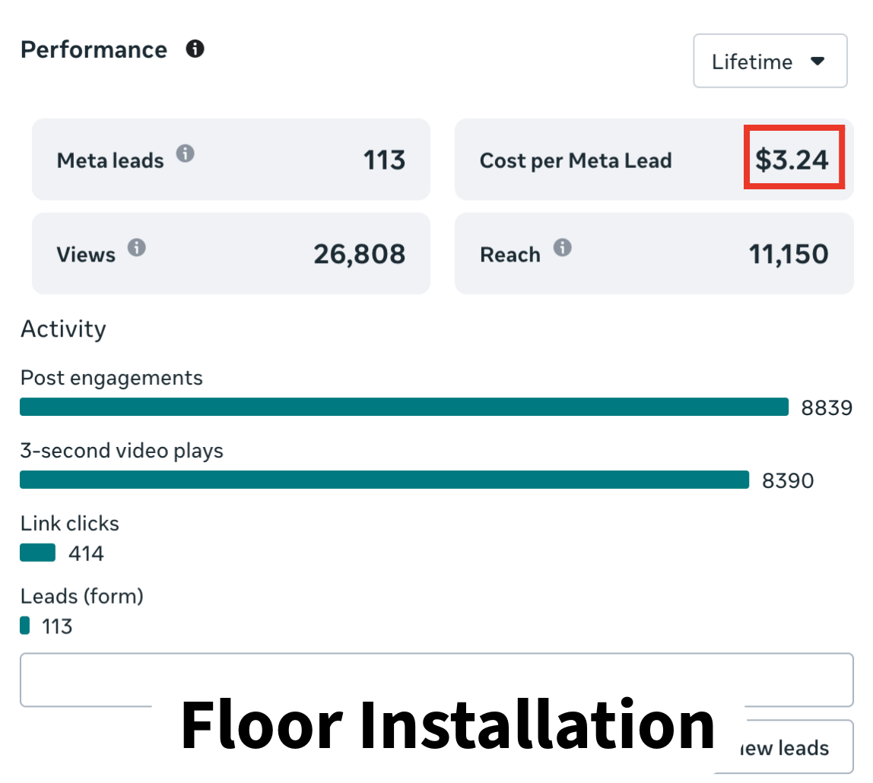873x783 pixels.
Task: Select the Link clicks activity bar
Action: (x=37, y=552)
